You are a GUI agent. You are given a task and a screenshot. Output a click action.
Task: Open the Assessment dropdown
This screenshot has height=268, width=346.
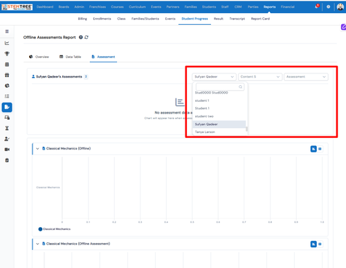[306, 77]
